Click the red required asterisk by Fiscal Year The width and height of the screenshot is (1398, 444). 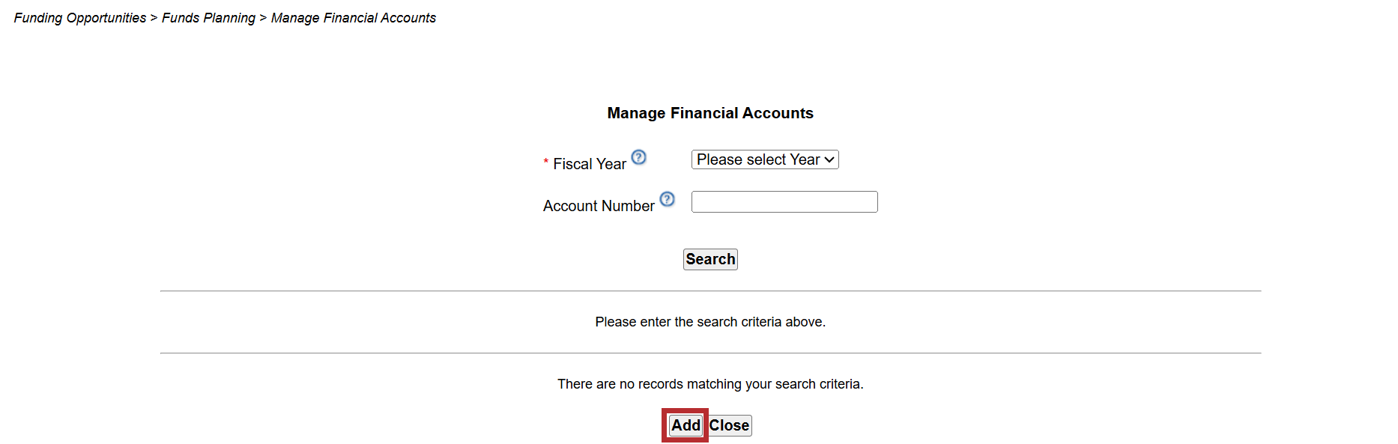click(545, 162)
